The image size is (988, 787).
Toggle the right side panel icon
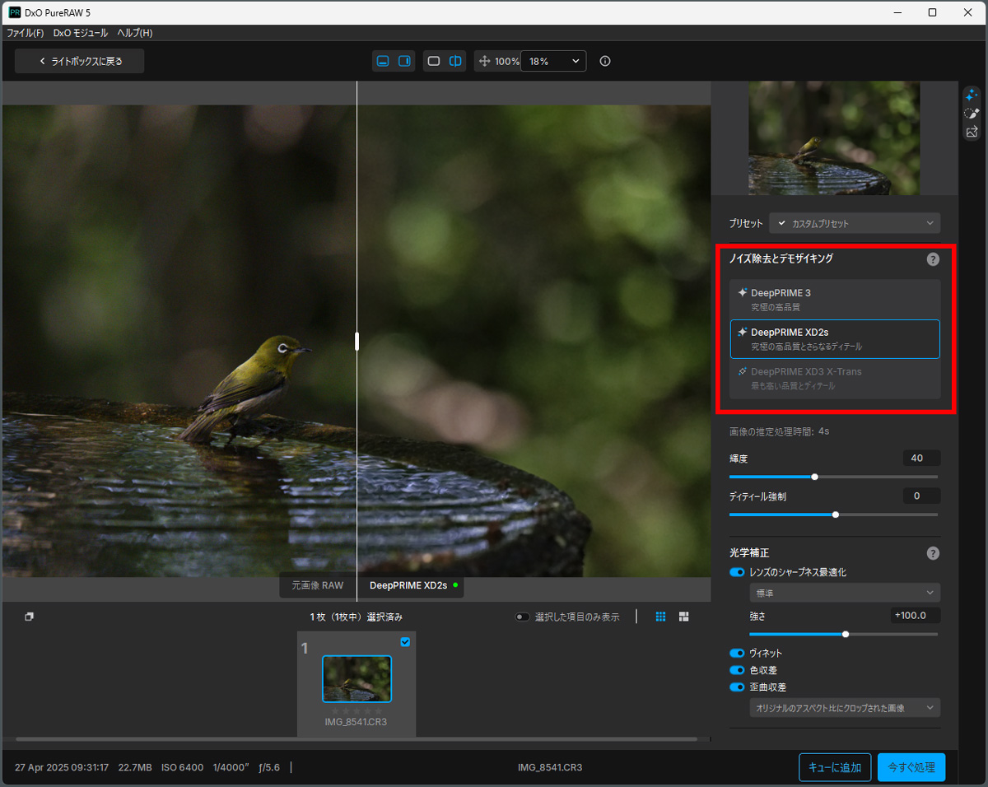tap(404, 61)
